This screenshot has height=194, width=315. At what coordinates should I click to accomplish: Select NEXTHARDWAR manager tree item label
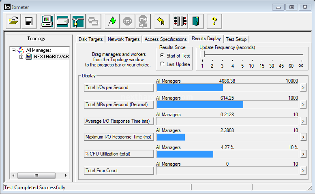[51, 57]
